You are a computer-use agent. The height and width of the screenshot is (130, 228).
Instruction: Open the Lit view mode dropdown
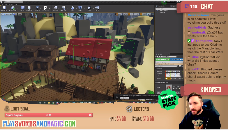click(15, 14)
